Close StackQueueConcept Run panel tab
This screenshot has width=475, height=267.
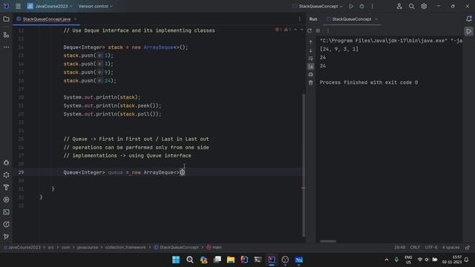376,19
